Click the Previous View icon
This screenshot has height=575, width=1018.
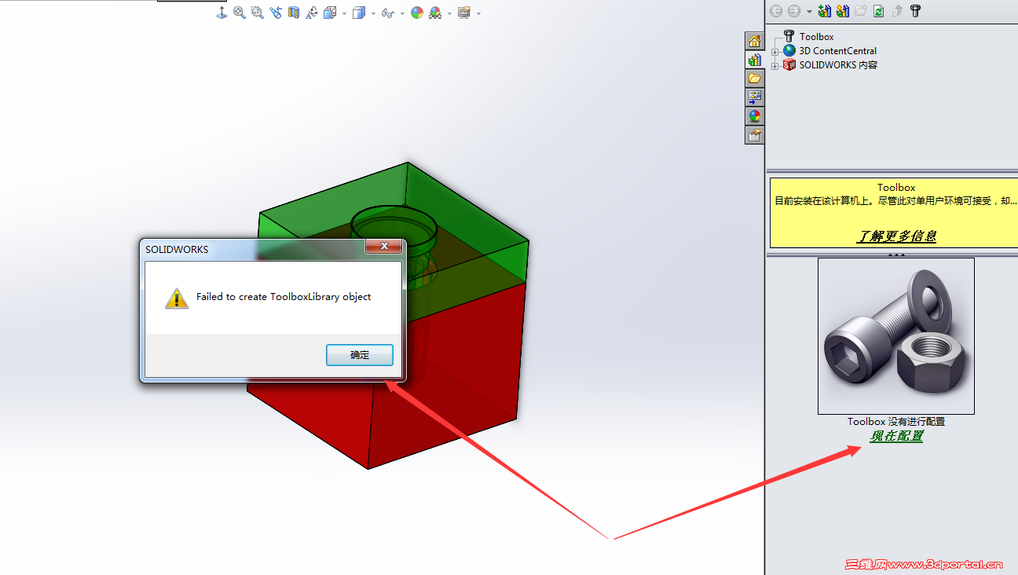point(276,13)
